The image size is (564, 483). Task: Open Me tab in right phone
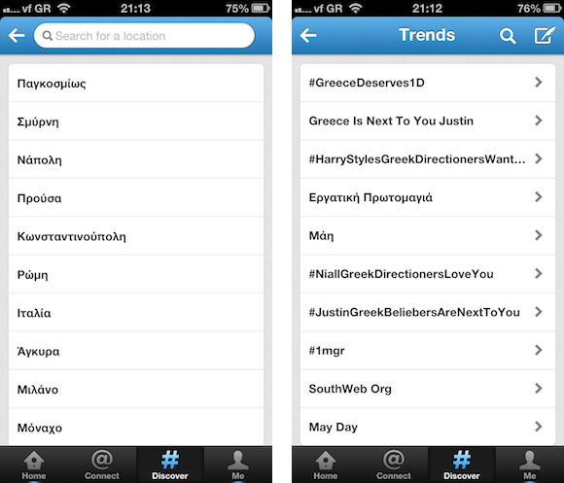point(529,465)
